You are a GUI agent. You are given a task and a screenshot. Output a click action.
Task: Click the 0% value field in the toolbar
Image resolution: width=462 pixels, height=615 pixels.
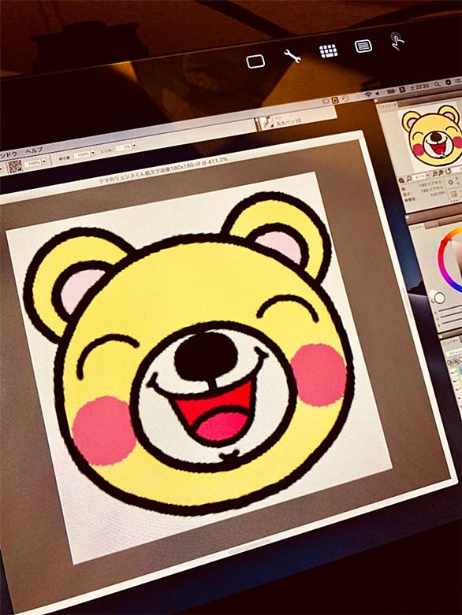tap(124, 147)
